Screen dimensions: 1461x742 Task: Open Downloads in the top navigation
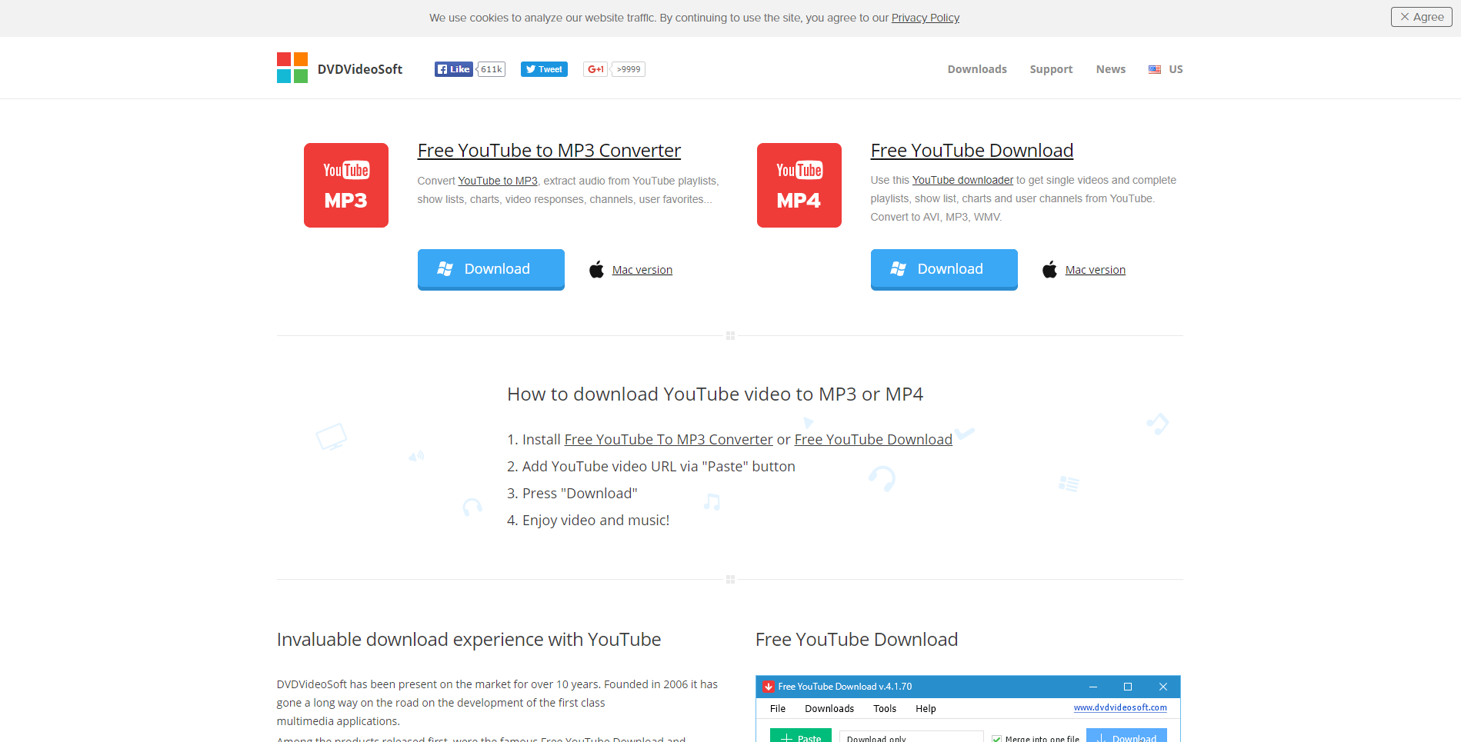tap(977, 69)
